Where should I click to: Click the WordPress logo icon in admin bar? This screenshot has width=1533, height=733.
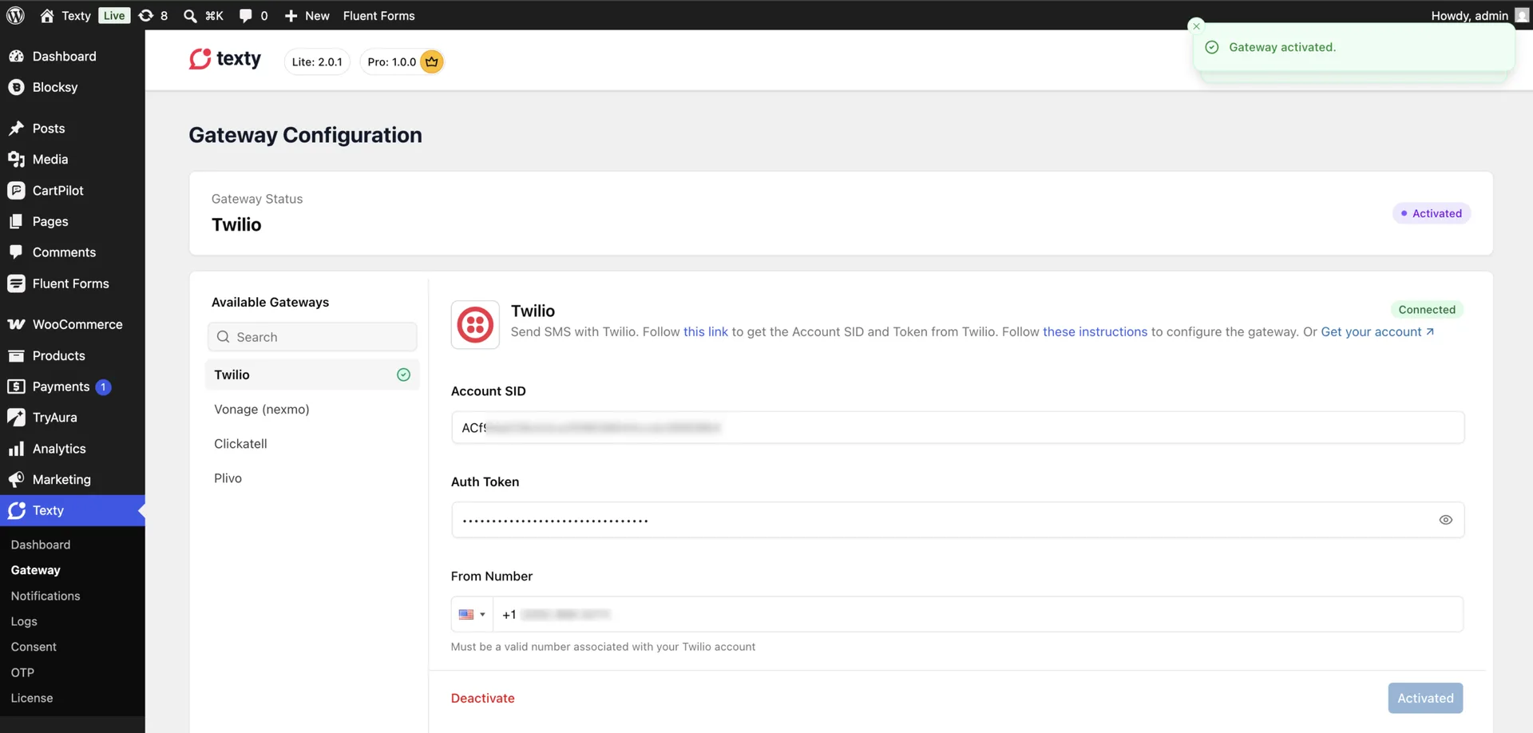click(16, 15)
